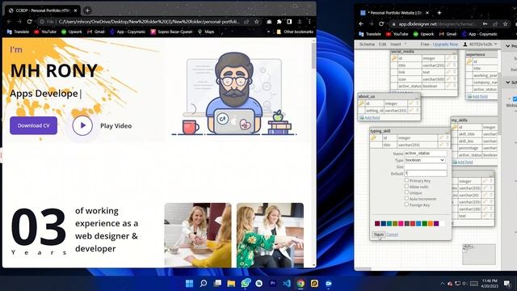Check the Allow nulls option
This screenshot has width=517, height=291.
tap(406, 187)
